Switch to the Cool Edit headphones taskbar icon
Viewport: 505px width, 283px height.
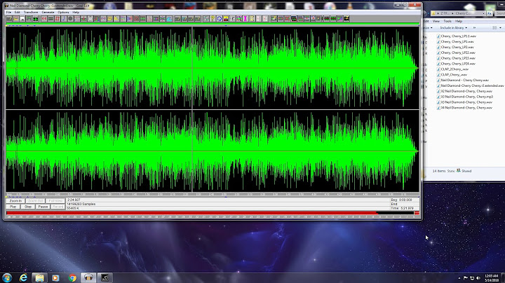tap(88, 277)
